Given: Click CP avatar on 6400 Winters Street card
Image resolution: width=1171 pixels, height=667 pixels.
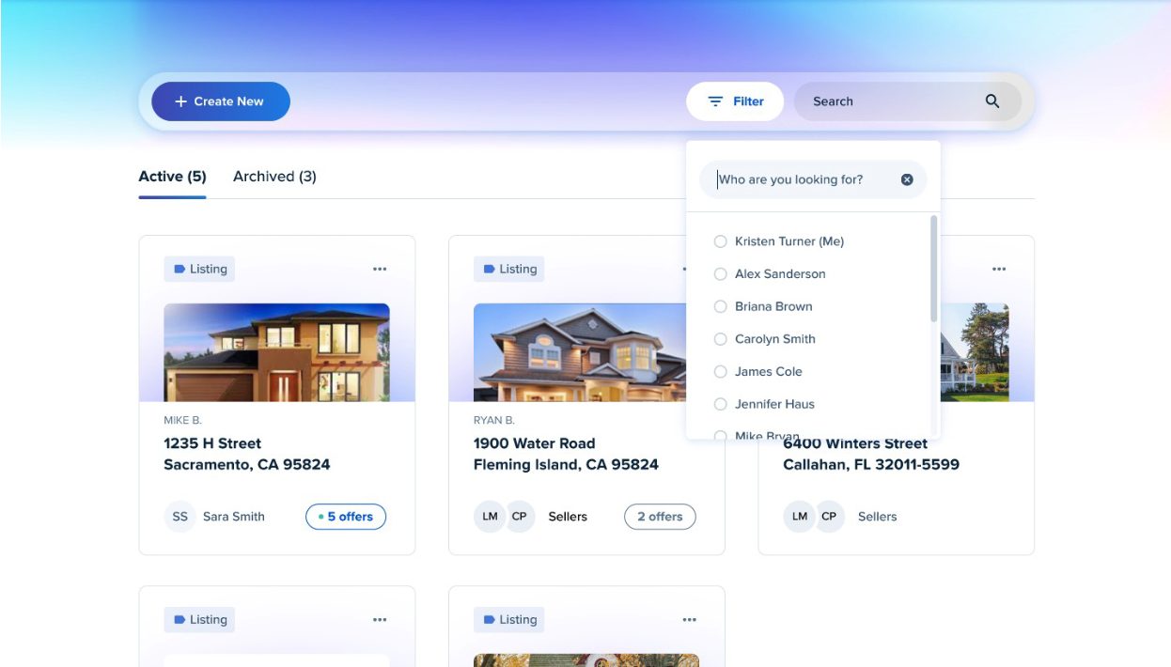Looking at the screenshot, I should click(829, 517).
